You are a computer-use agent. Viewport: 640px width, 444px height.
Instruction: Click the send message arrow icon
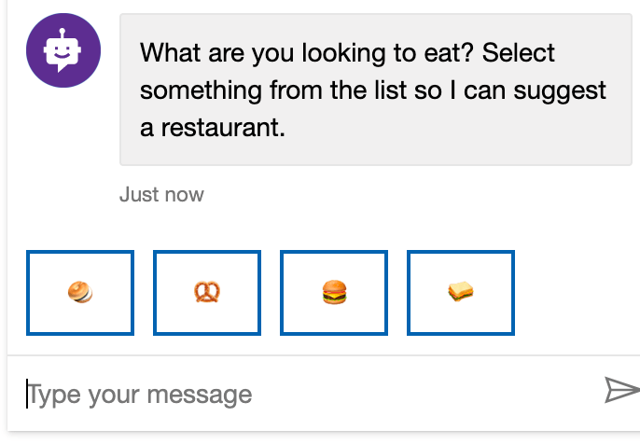pyautogui.click(x=620, y=390)
